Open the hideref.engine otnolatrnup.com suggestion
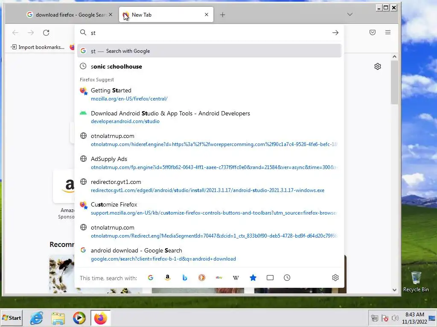 click(209, 140)
